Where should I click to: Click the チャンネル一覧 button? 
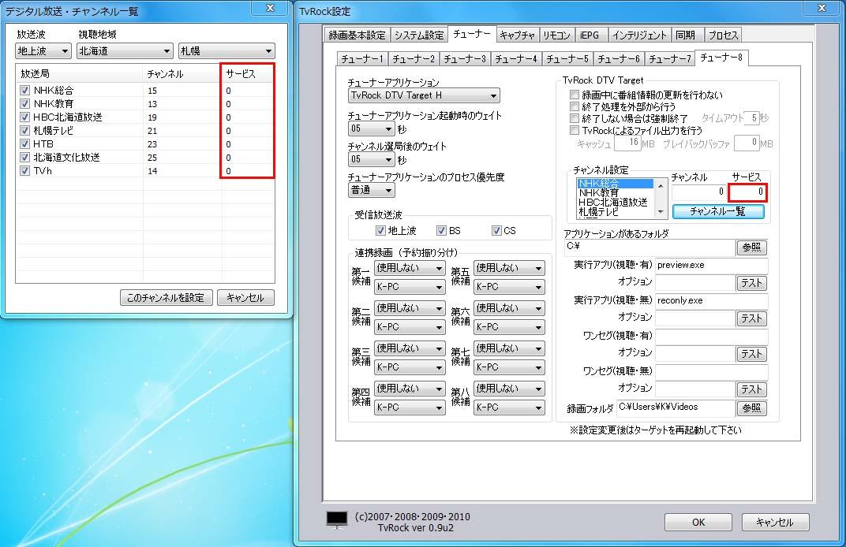(x=718, y=211)
